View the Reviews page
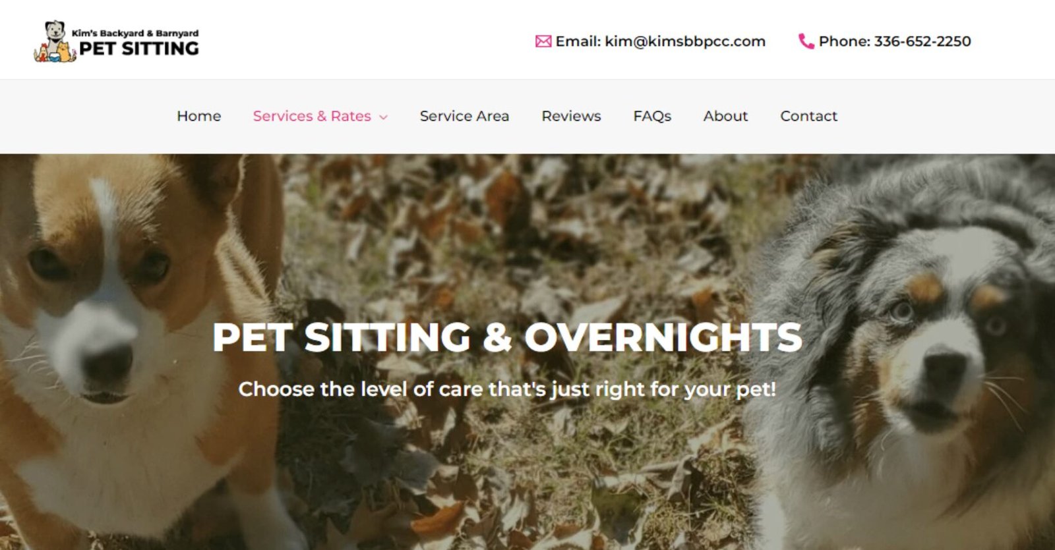Screen dimensions: 1055x550 [x=571, y=116]
